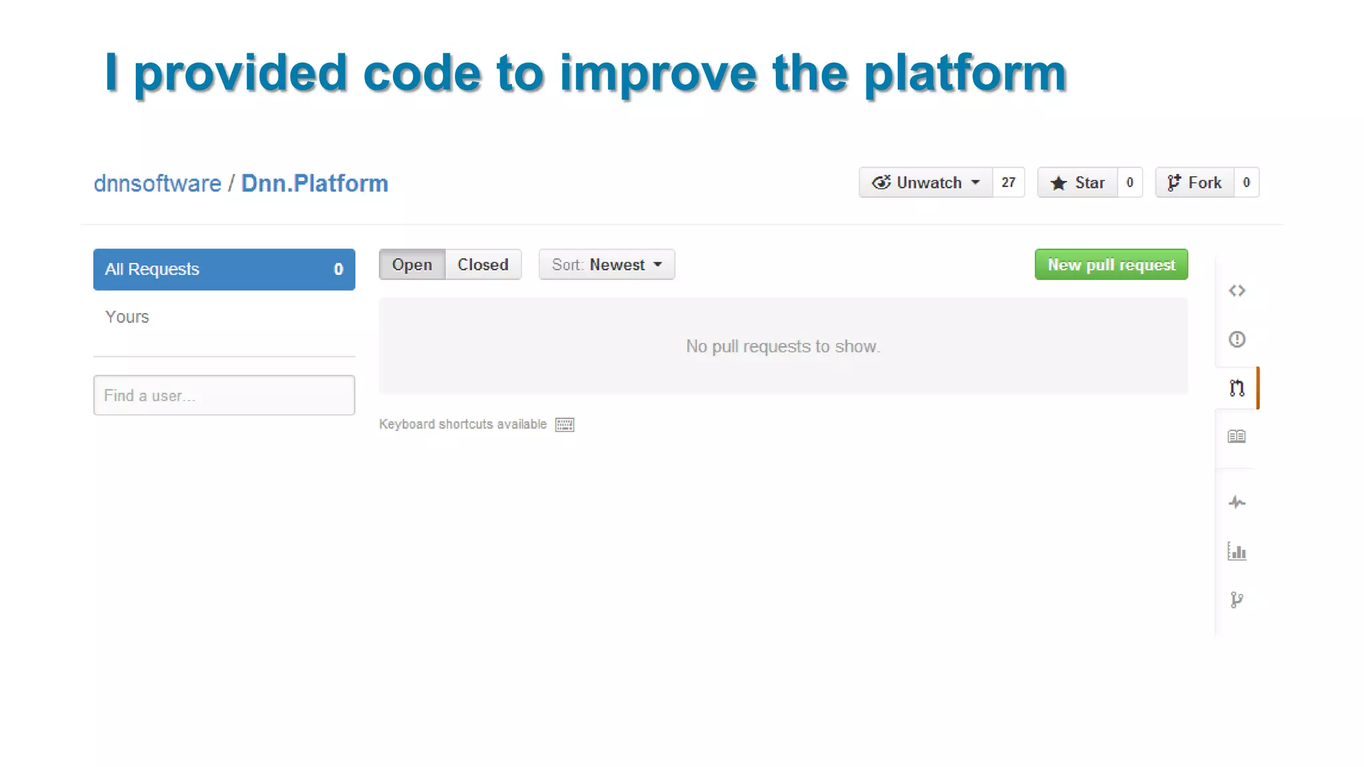Select the Pull Requests icon in sidebar

[1237, 387]
